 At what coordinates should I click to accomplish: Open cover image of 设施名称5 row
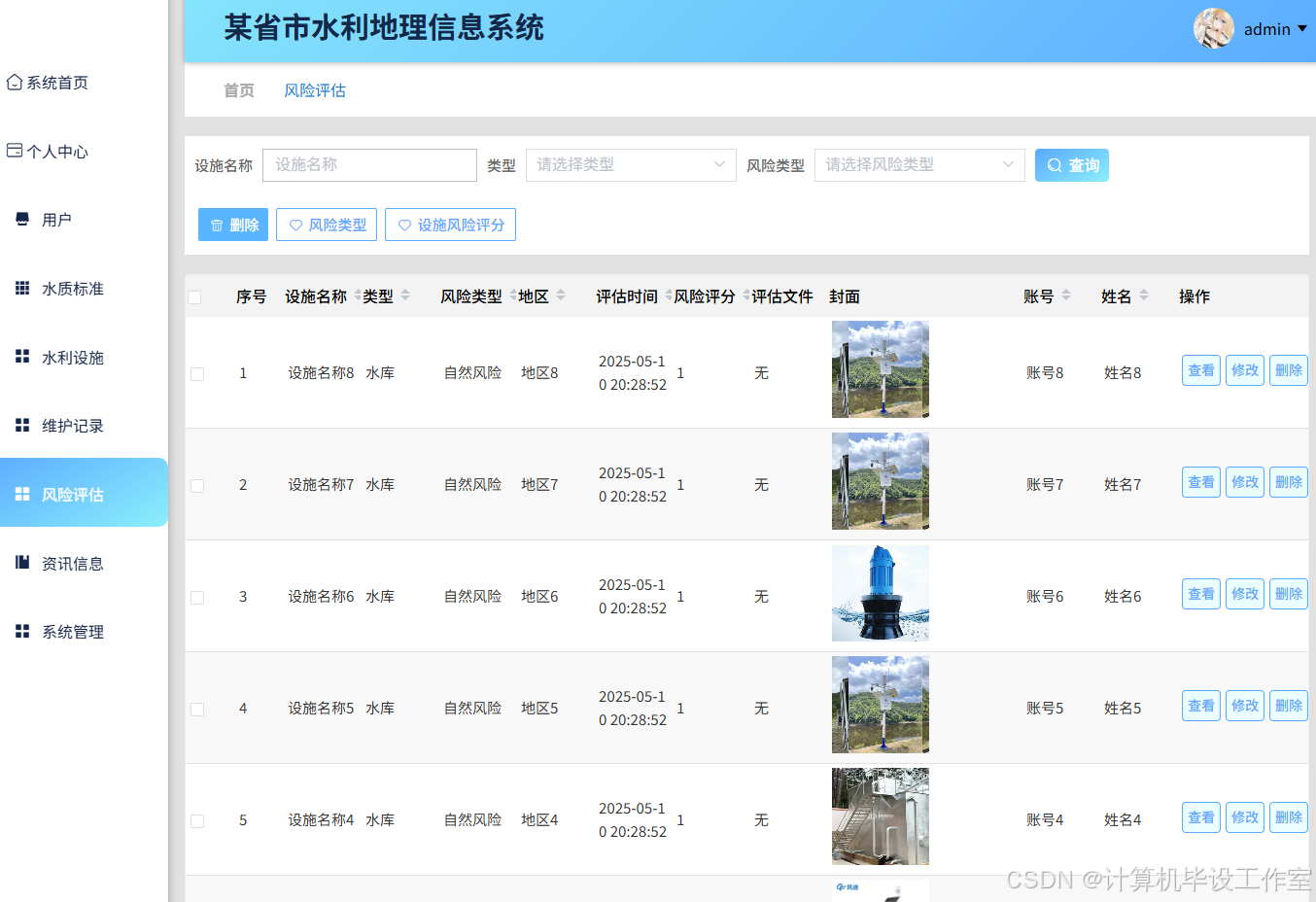tap(881, 705)
